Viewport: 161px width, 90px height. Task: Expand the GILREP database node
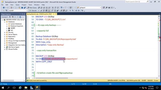7,28
